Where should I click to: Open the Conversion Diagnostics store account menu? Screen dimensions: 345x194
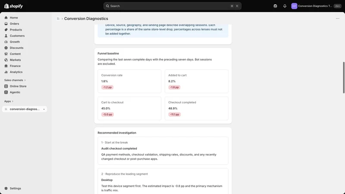coord(316,6)
